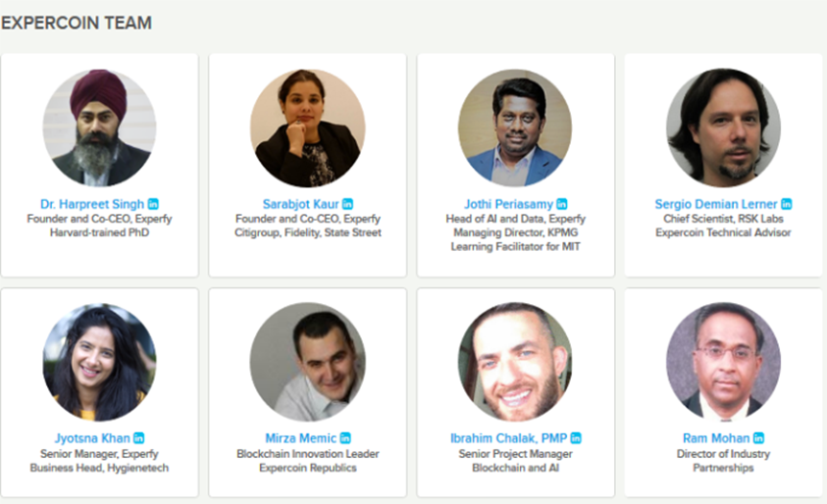The height and width of the screenshot is (504, 827).
Task: Click the Mirza Memic name link
Action: [300, 437]
